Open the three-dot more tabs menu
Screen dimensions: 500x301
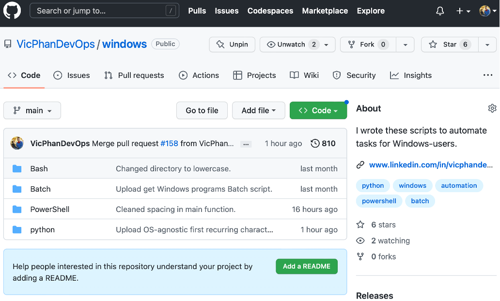[x=487, y=75]
